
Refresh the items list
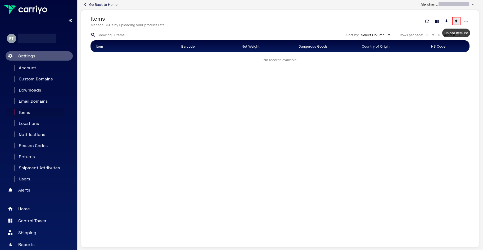(x=427, y=21)
